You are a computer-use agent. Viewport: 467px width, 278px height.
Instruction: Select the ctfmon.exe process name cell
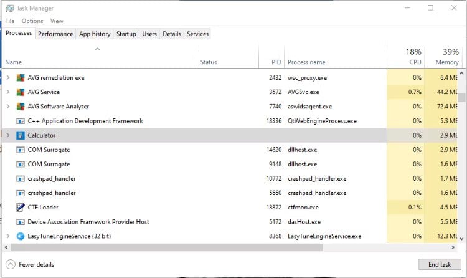[x=303, y=208]
